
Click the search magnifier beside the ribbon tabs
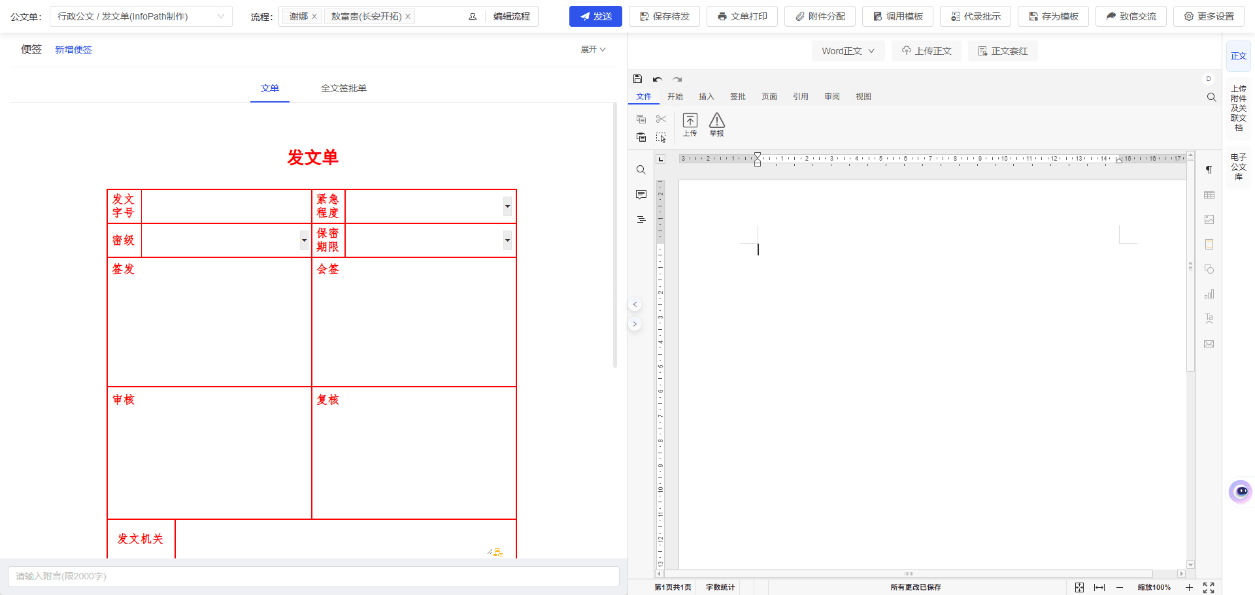(1211, 97)
